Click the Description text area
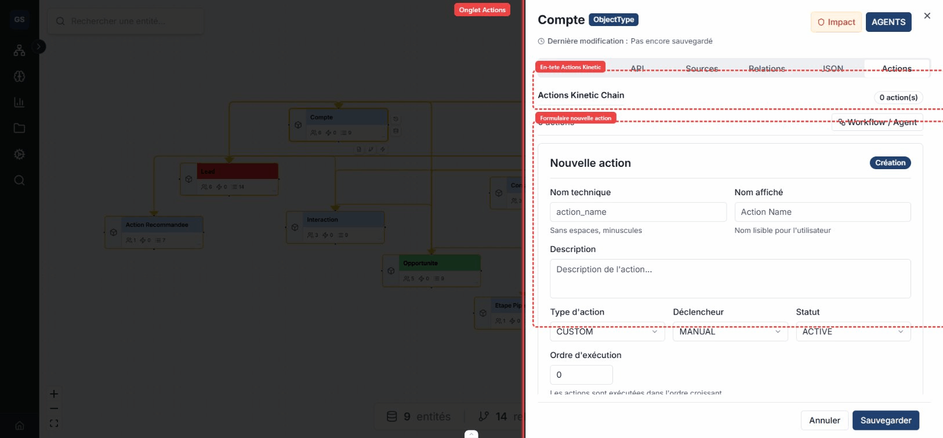The width and height of the screenshot is (943, 438). tap(730, 278)
